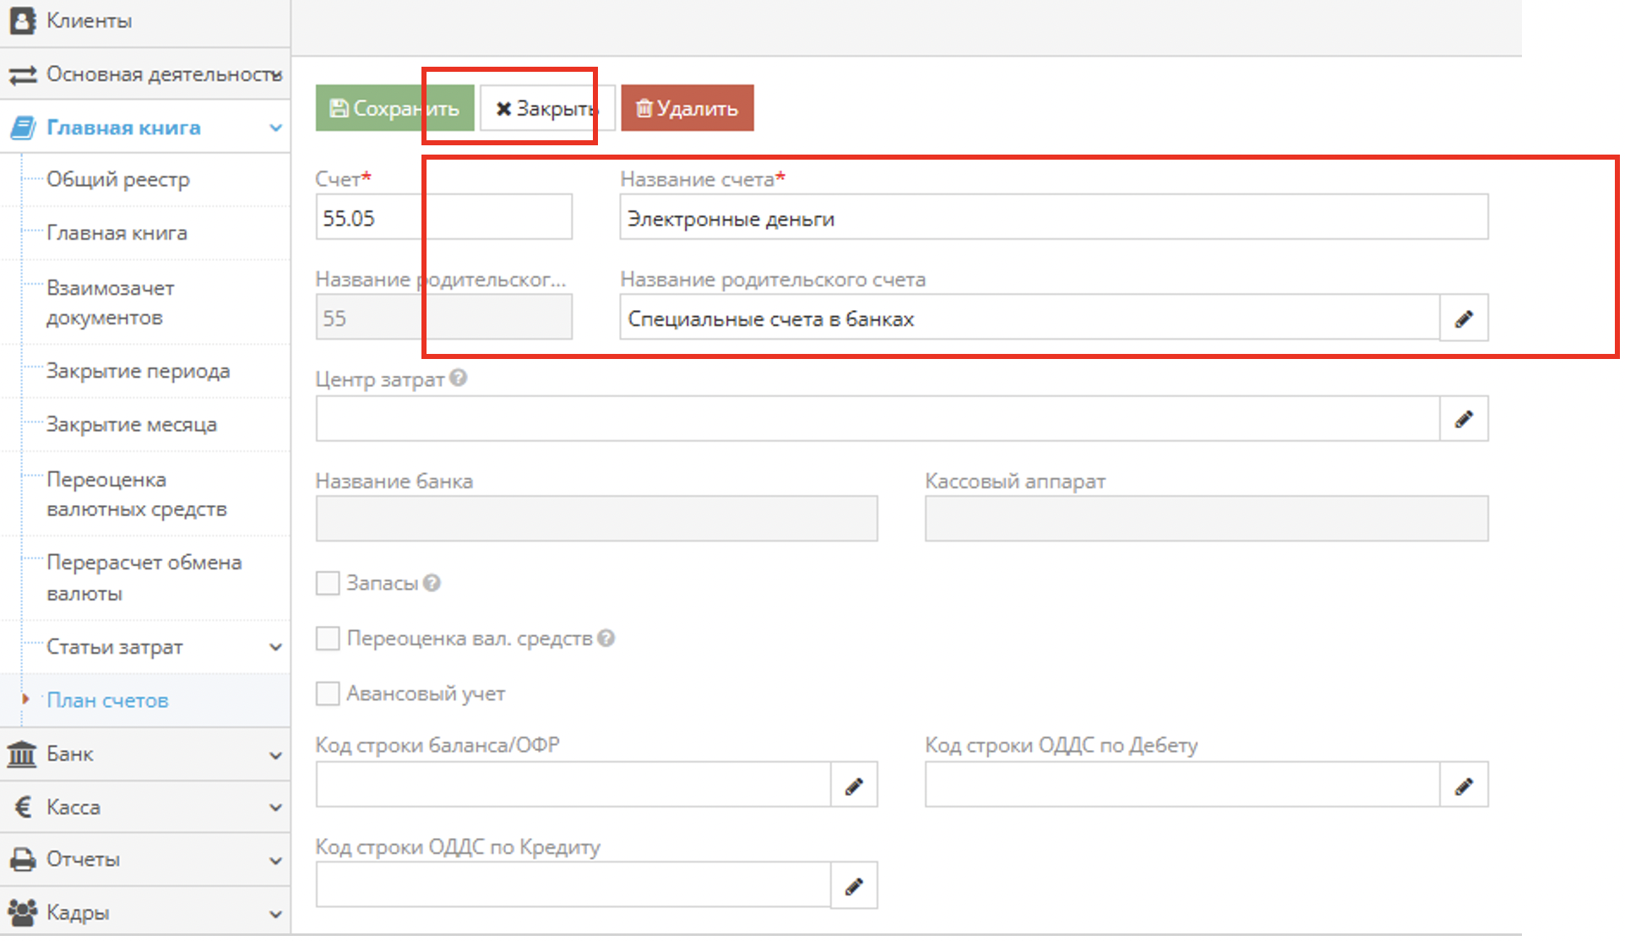
Task: Click help icon beside Переоценка вал. средств
Action: [x=606, y=639]
